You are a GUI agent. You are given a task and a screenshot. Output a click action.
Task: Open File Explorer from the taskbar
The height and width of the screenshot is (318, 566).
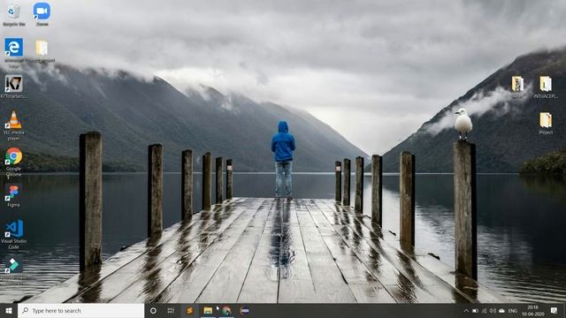tap(208, 310)
